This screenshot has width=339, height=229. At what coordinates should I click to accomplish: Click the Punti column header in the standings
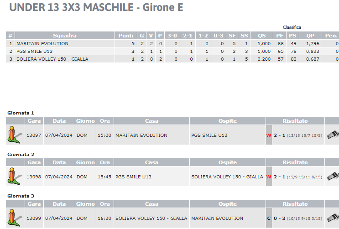point(126,36)
